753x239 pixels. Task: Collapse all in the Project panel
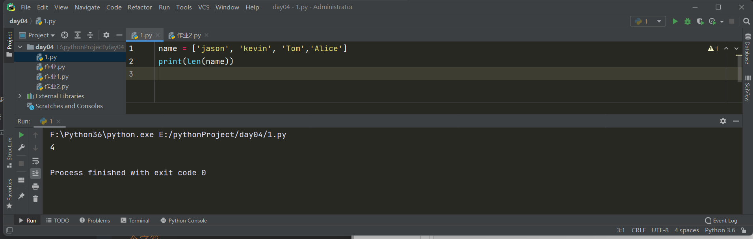(x=90, y=35)
